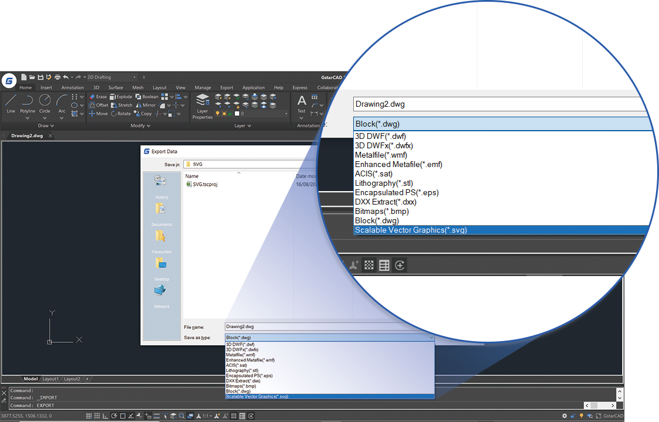Switch to the Surface ribbon tab

[x=115, y=87]
